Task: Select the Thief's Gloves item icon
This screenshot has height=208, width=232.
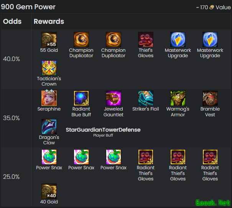Action: (x=146, y=40)
